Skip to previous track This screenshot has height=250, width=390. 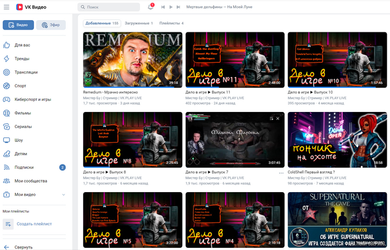pos(163,7)
